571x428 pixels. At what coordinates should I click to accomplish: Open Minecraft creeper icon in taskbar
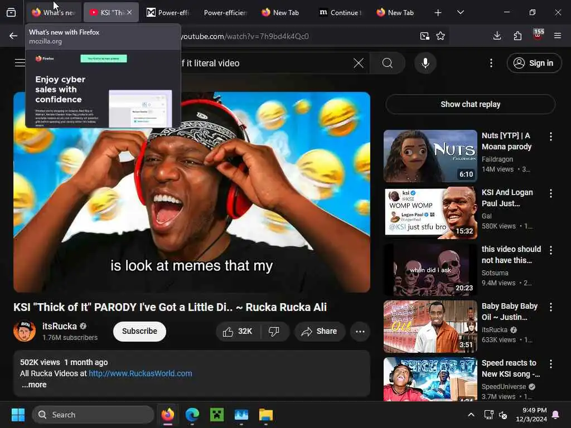[217, 415]
